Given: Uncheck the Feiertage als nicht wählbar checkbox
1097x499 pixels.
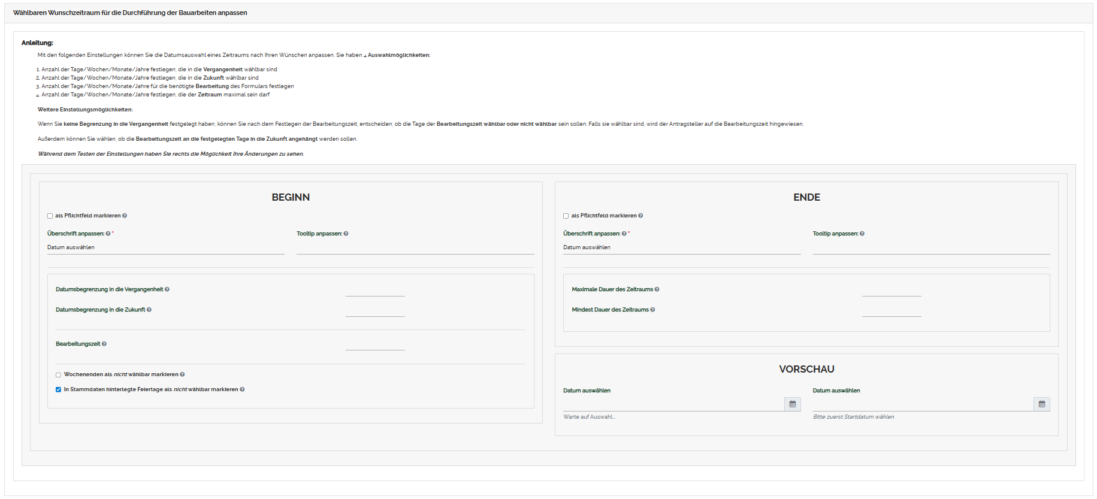Looking at the screenshot, I should pos(59,390).
